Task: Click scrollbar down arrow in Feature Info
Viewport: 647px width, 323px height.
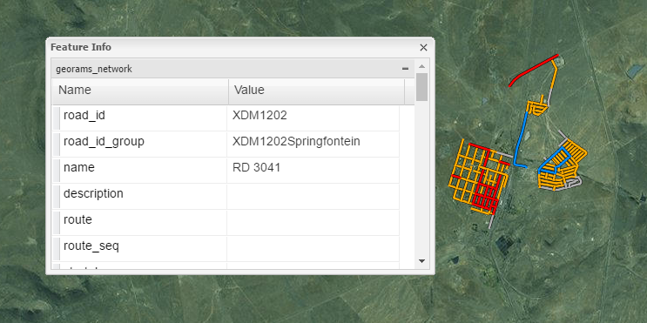Action: (x=421, y=260)
